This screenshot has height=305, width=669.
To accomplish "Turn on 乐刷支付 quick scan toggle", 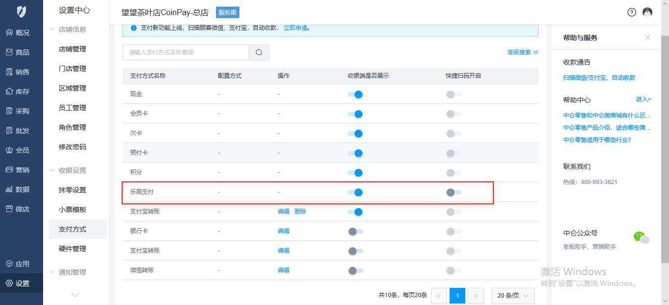I will (453, 192).
